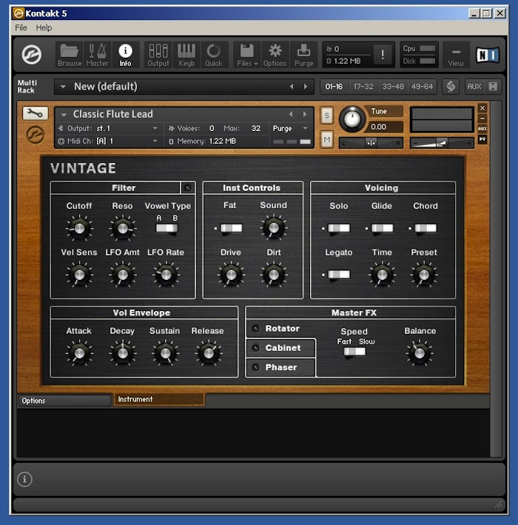Expand the New (default) multi rack dropdown

point(63,87)
